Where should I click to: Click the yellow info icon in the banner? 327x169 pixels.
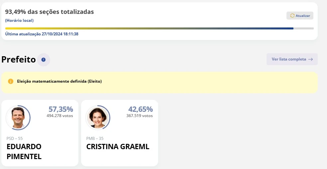(x=11, y=81)
